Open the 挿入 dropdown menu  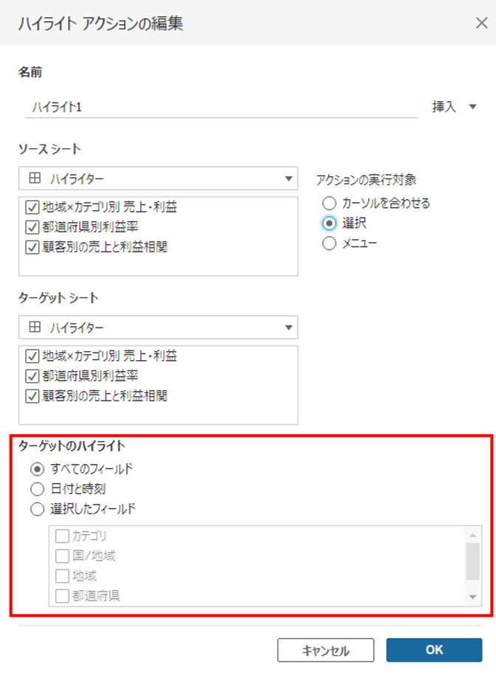pyautogui.click(x=454, y=106)
